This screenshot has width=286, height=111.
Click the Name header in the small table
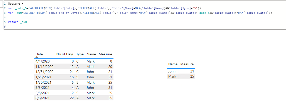click(173, 64)
